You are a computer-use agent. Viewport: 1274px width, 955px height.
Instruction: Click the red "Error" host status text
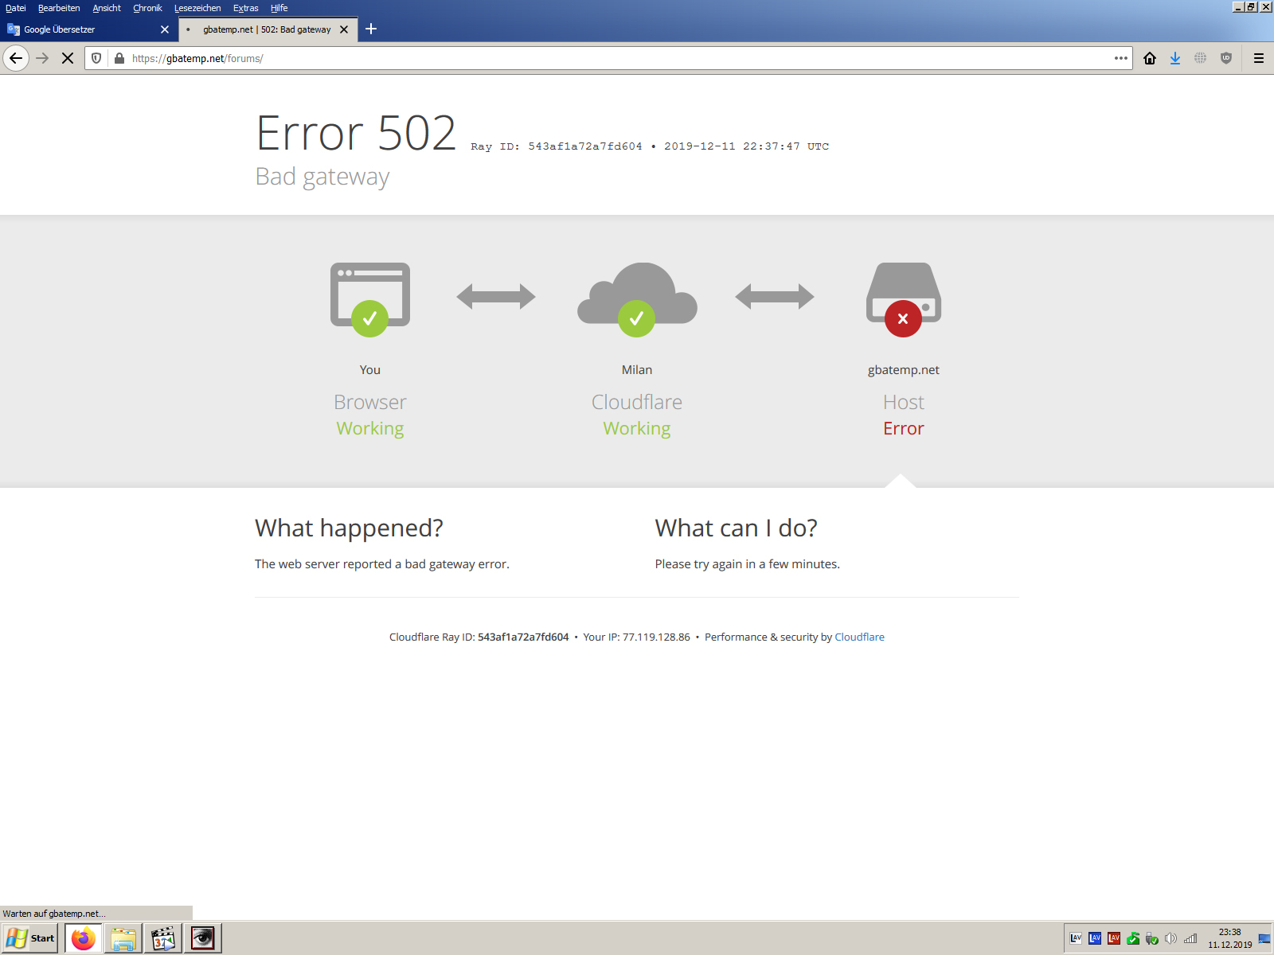(x=904, y=428)
